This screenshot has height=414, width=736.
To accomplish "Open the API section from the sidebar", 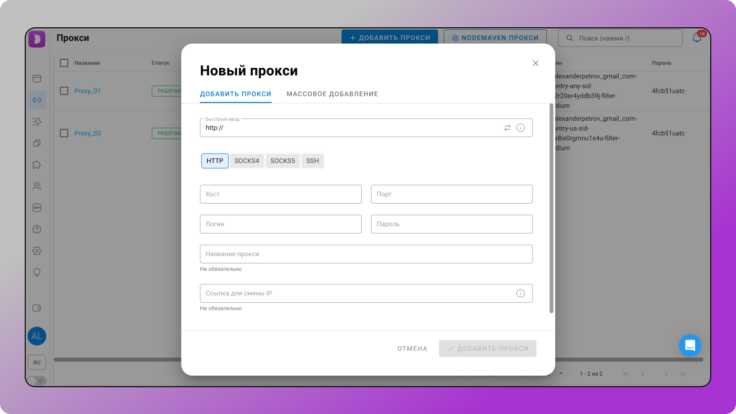I will [37, 207].
